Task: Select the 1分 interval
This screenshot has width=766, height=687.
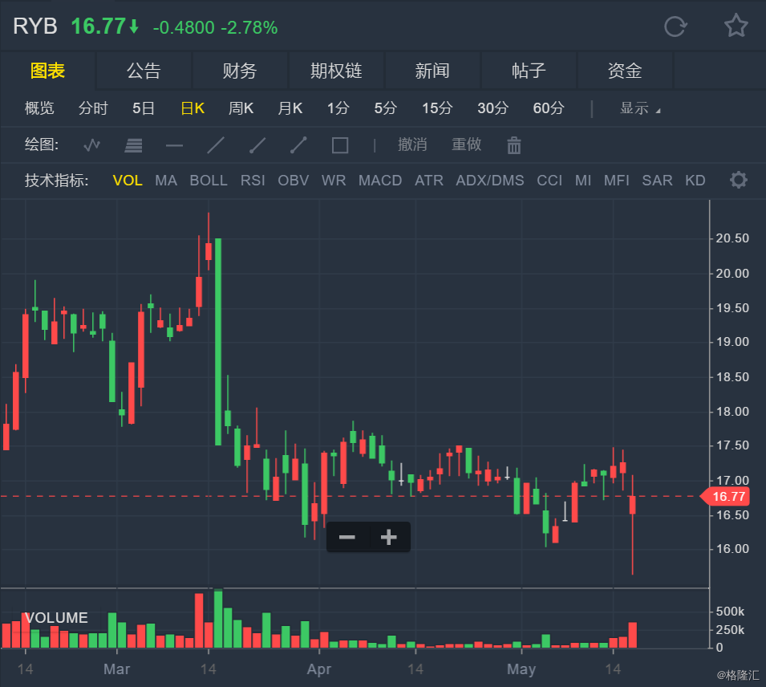Action: [338, 108]
